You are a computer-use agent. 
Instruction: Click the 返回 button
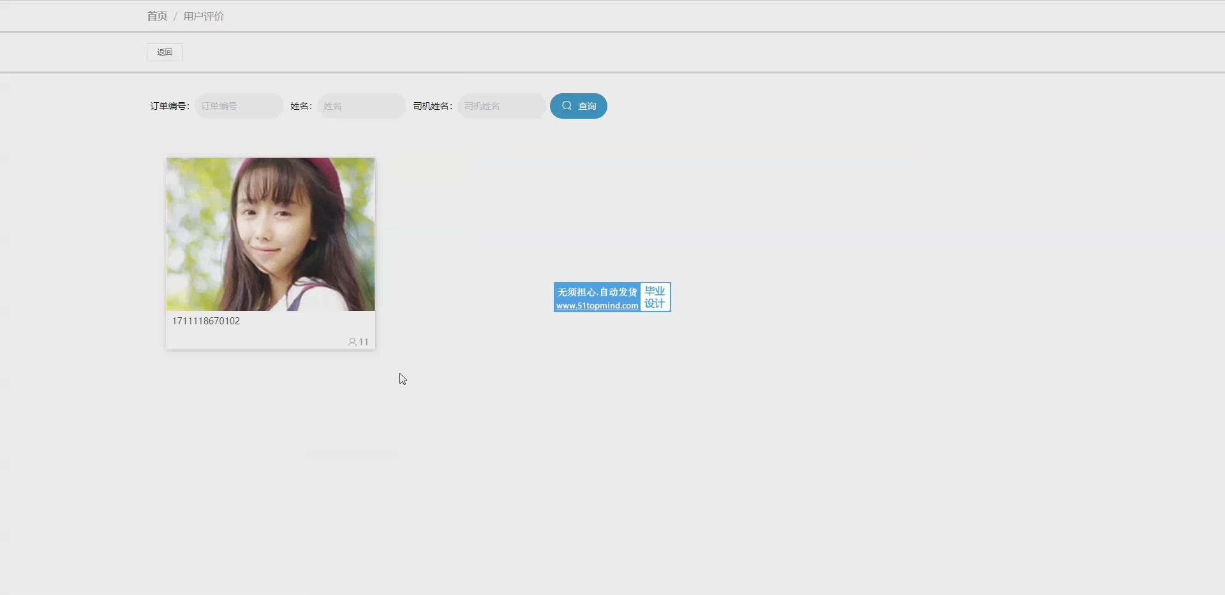(165, 52)
